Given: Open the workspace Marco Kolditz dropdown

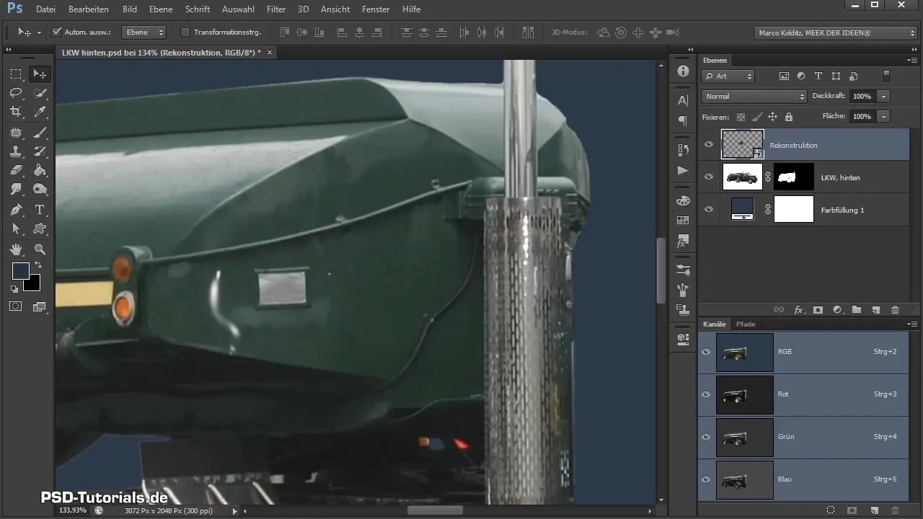Looking at the screenshot, I should 835,32.
